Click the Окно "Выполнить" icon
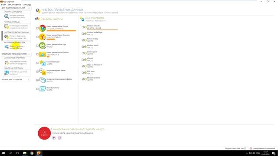 pos(43,89)
